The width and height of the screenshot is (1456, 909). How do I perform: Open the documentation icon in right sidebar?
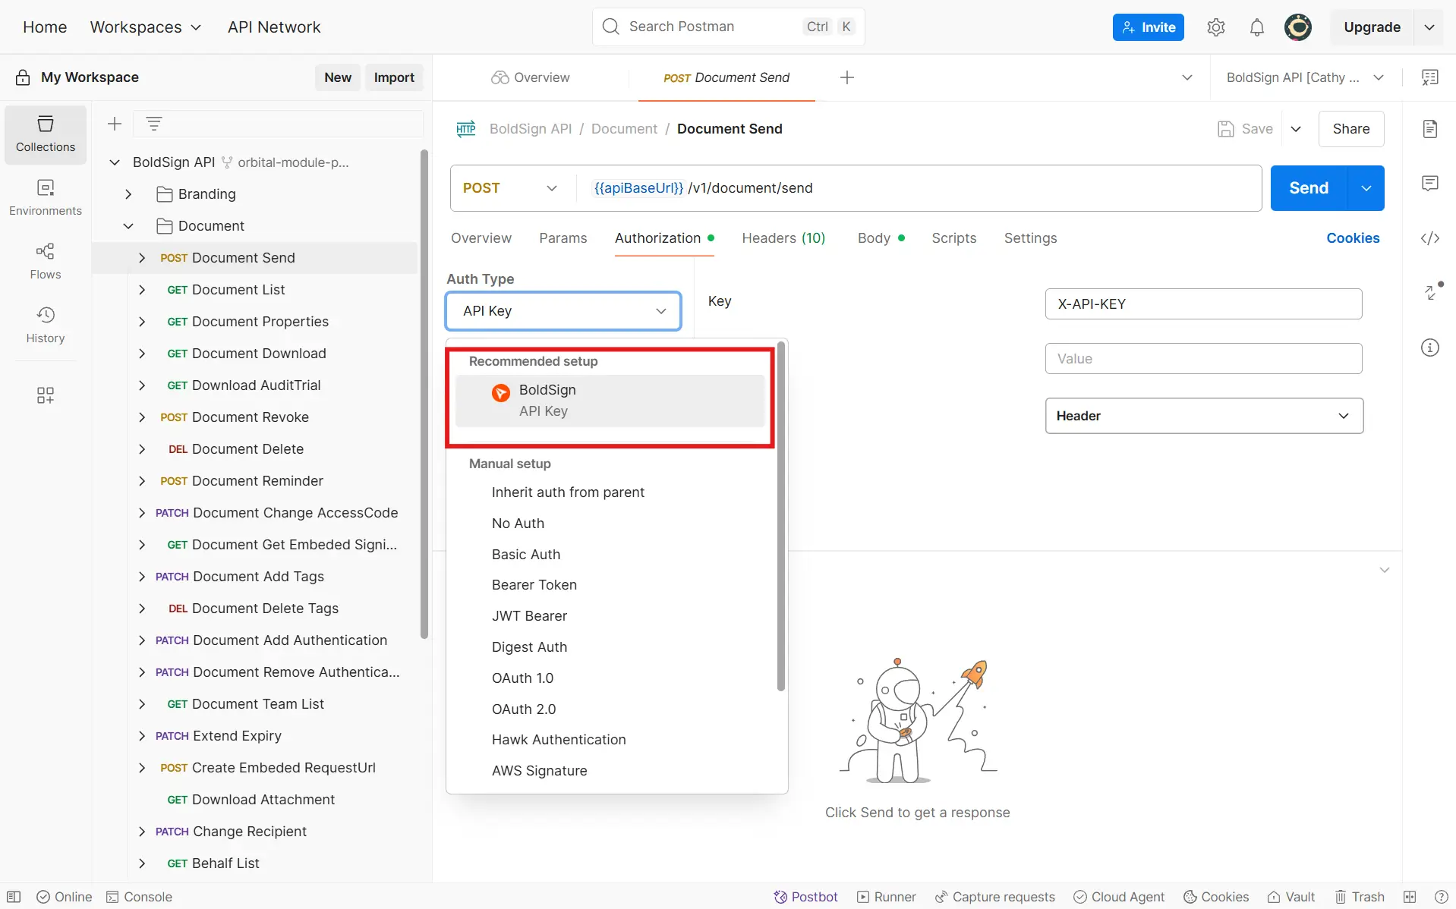pos(1430,129)
